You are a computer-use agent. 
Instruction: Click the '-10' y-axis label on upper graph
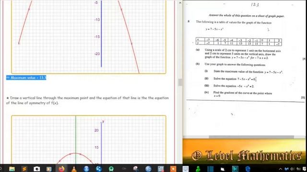coord(97,20)
